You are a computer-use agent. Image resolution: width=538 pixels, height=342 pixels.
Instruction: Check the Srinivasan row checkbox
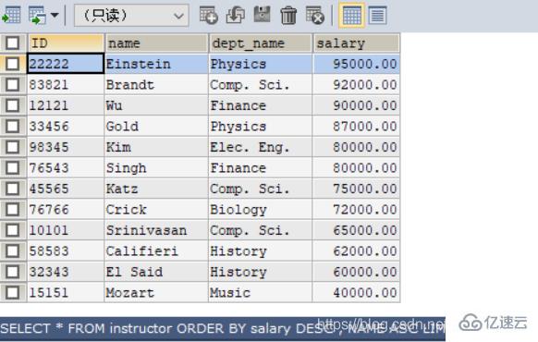point(13,230)
